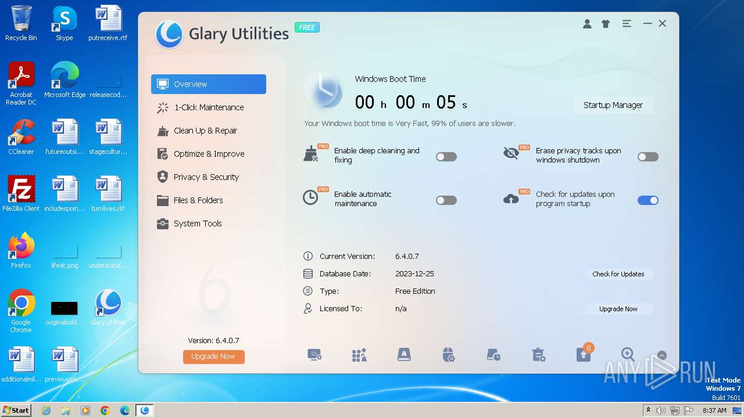Toggle Enable deep cleaning and fixing switch

(x=446, y=157)
